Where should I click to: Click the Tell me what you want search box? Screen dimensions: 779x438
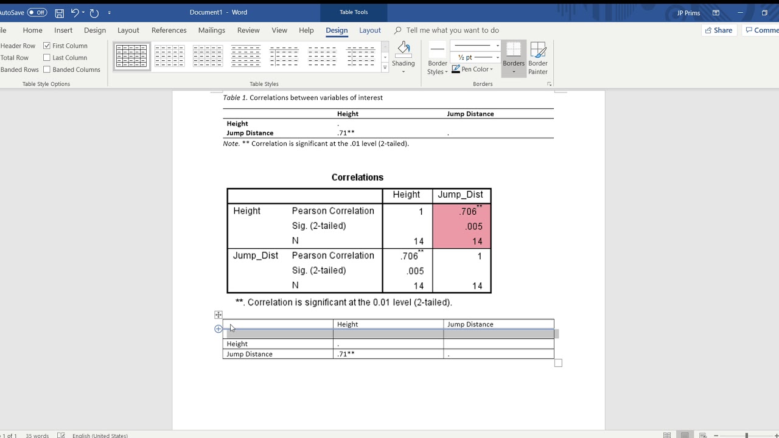point(452,30)
